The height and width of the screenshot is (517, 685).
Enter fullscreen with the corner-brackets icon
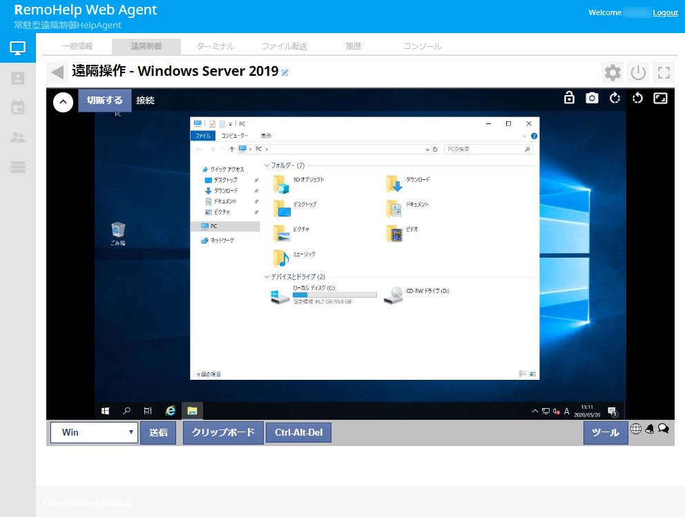click(x=664, y=72)
